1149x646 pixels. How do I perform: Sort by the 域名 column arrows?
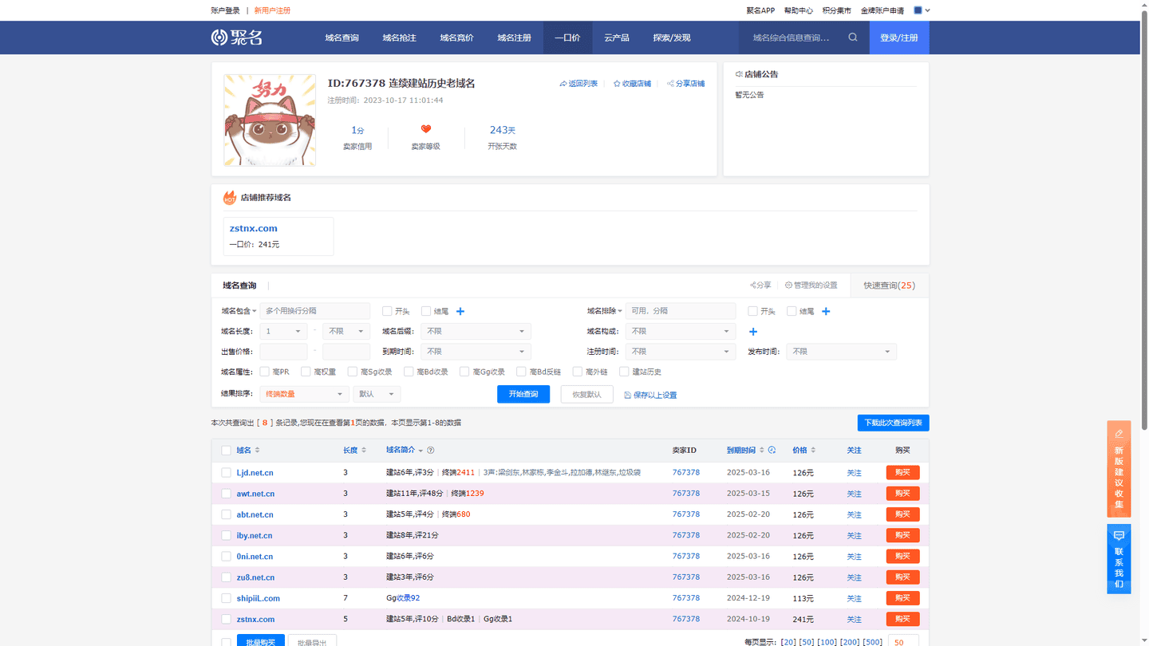[x=257, y=451]
